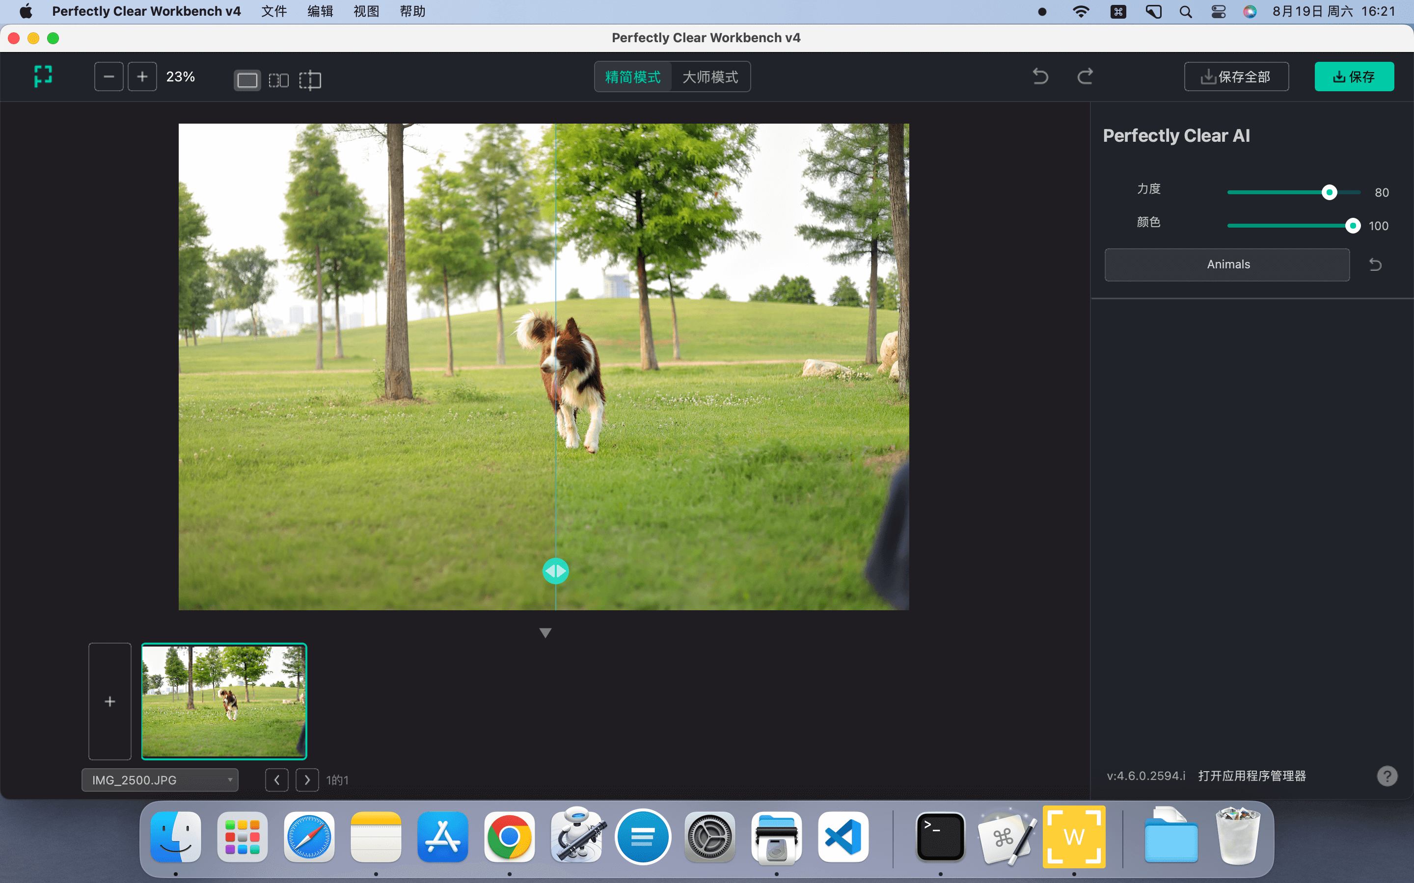Image resolution: width=1414 pixels, height=883 pixels.
Task: Click the zoom percentage 23% value
Action: pyautogui.click(x=181, y=77)
